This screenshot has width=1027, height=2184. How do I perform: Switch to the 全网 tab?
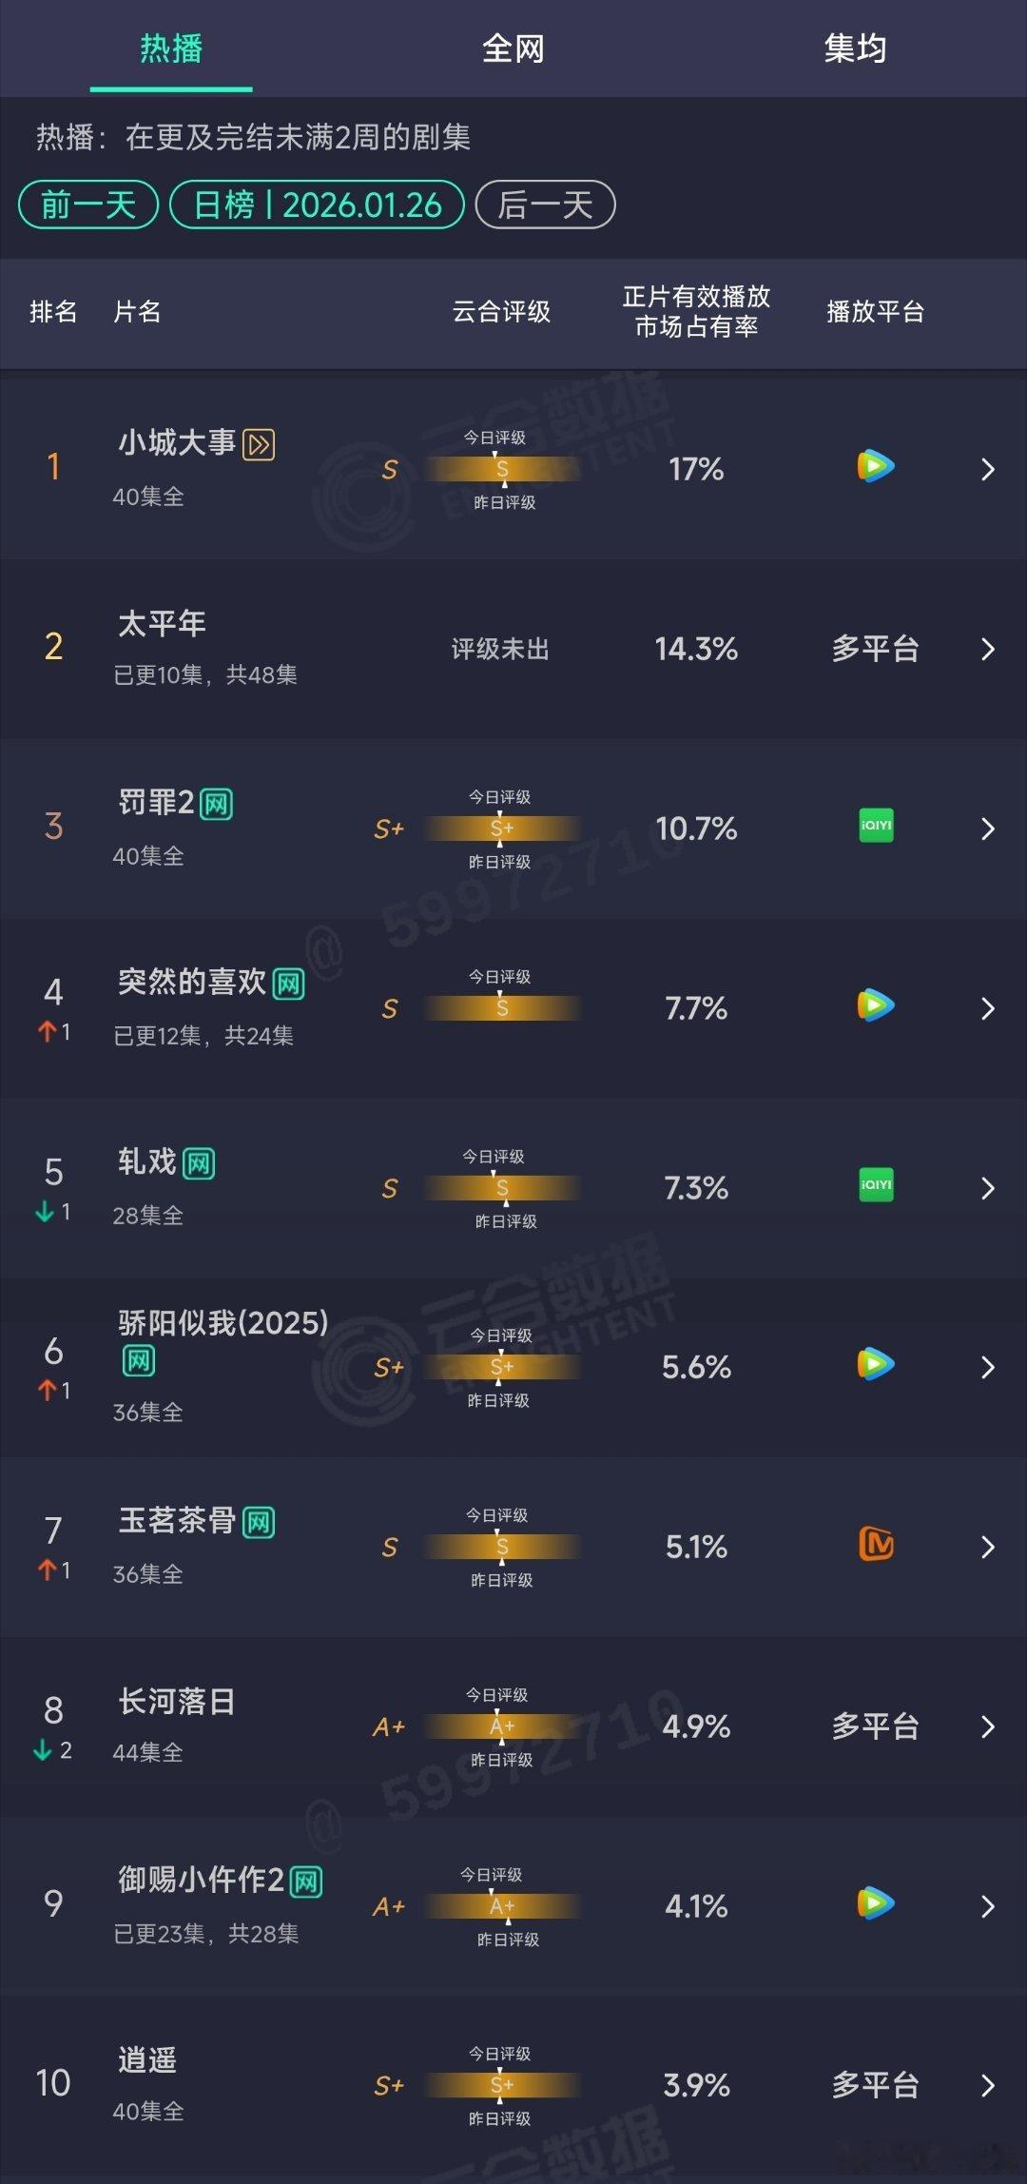click(513, 49)
